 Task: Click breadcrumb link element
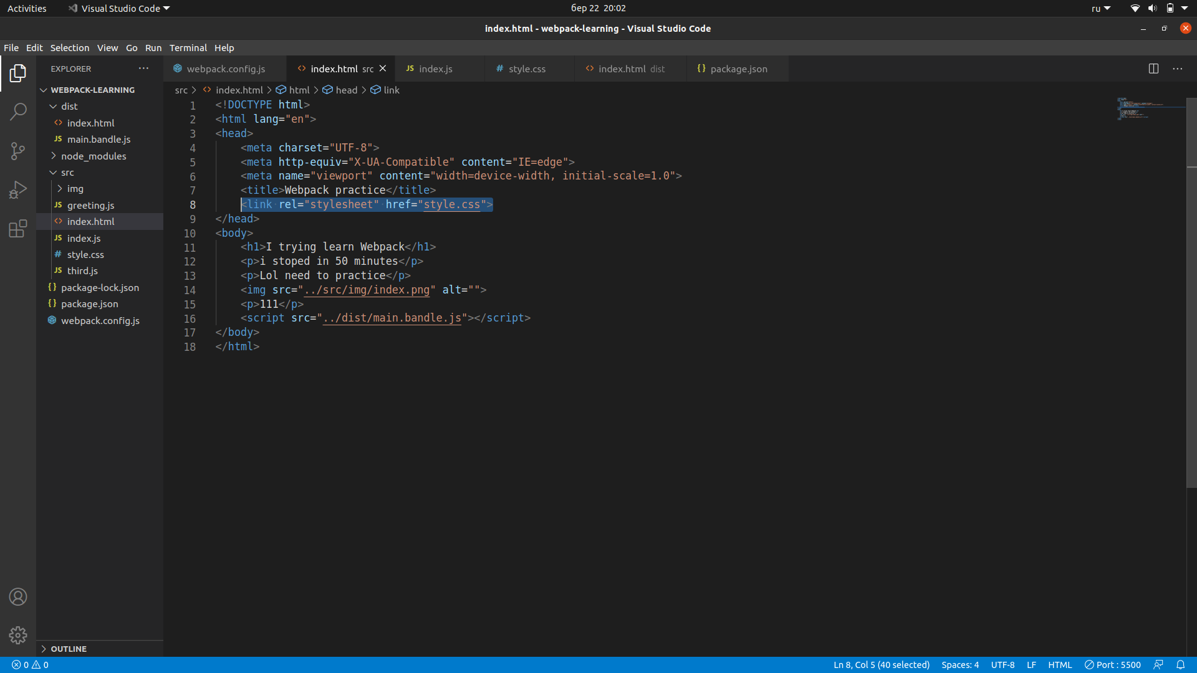tap(385, 90)
